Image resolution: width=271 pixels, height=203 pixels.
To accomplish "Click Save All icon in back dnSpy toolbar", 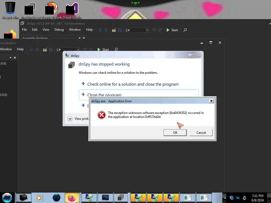I will point(120,30).
